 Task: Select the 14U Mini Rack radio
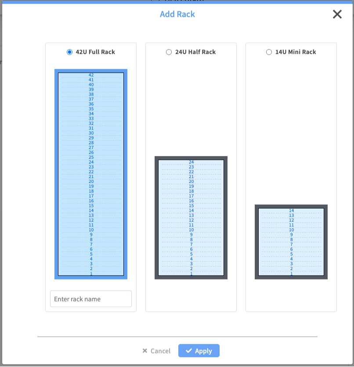pyautogui.click(x=269, y=52)
